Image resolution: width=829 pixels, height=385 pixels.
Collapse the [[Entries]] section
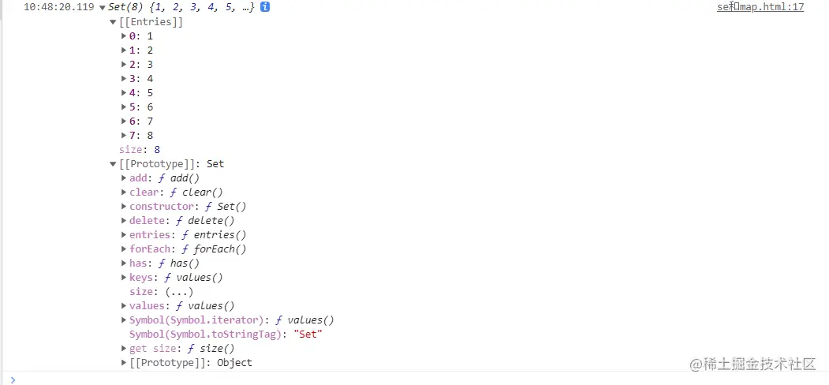[x=113, y=22]
